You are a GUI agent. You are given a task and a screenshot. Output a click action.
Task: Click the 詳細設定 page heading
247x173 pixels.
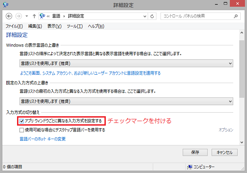click(x=17, y=35)
